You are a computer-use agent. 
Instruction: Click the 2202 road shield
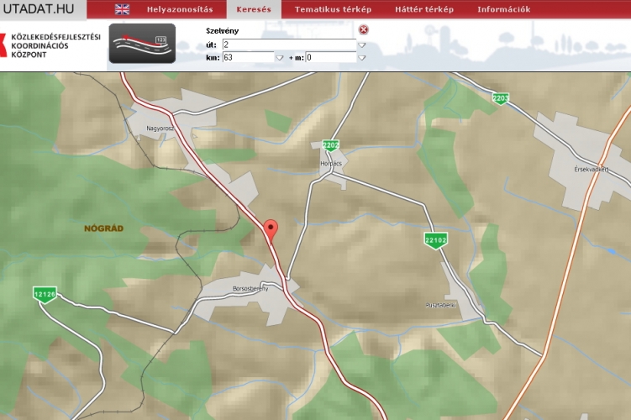330,145
